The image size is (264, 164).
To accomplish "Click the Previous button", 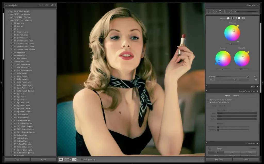I will click(x=219, y=159).
